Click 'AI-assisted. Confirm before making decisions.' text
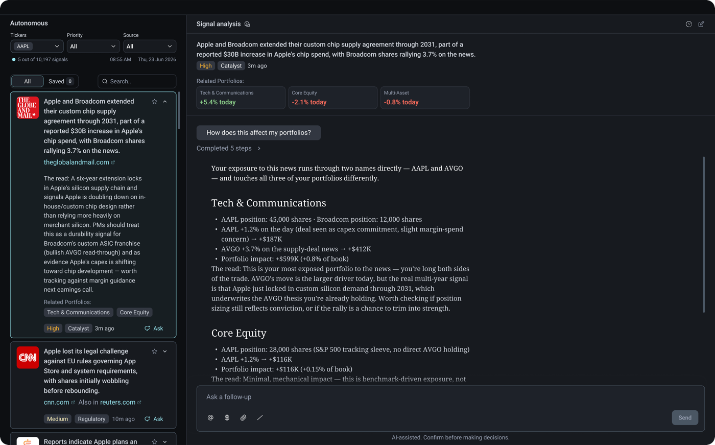The image size is (715, 445). [450, 437]
